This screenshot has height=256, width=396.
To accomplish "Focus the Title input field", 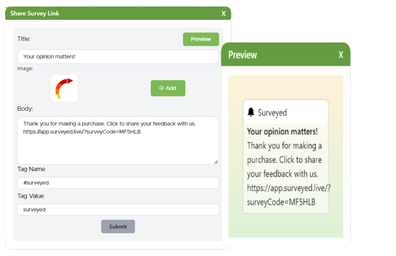I will coord(117,57).
